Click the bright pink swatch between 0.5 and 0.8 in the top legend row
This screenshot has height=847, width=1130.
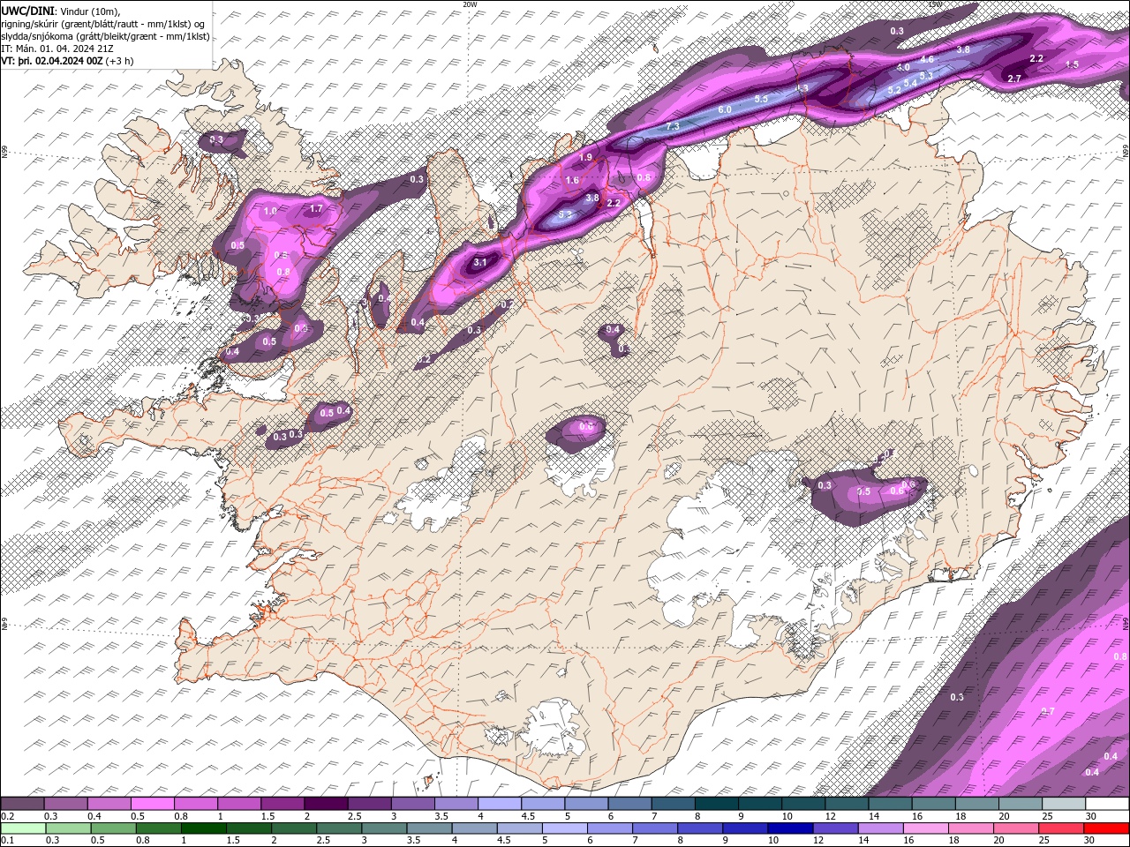coord(152,804)
